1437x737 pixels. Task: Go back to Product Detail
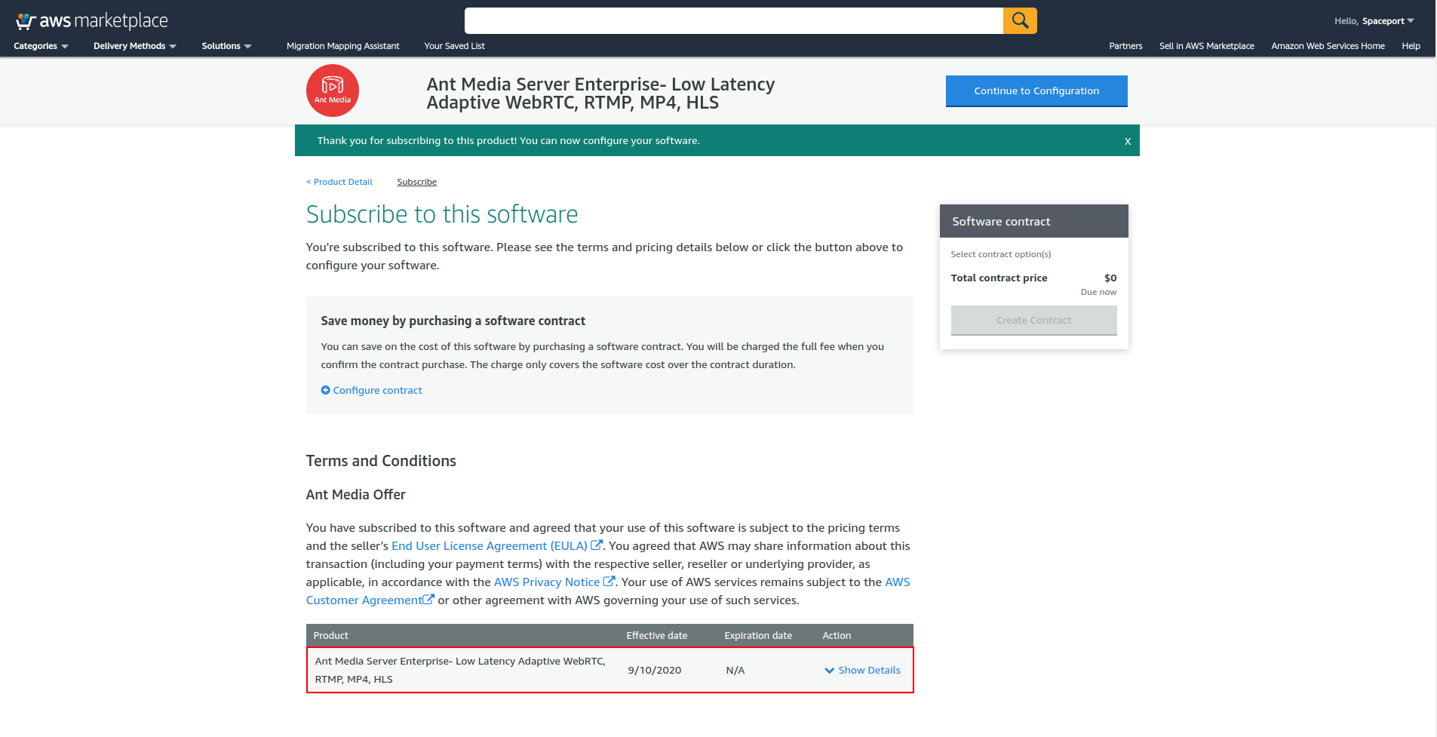(339, 182)
